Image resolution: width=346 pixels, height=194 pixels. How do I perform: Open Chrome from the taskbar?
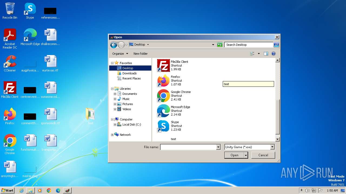click(49, 190)
